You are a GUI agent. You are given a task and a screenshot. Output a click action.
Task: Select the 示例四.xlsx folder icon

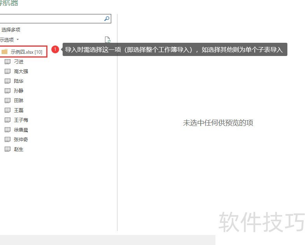click(4, 52)
